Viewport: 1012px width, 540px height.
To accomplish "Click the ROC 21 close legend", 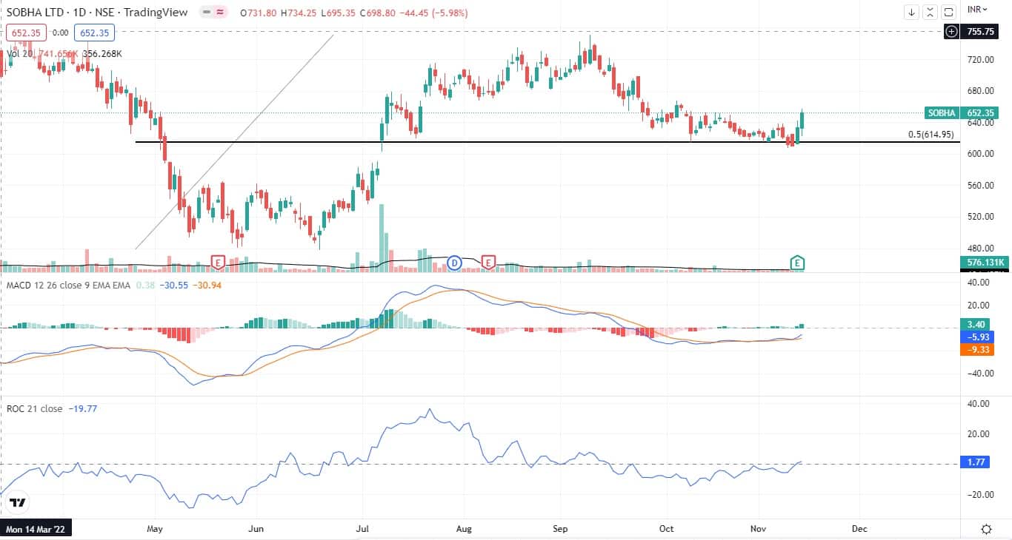I will tap(34, 408).
